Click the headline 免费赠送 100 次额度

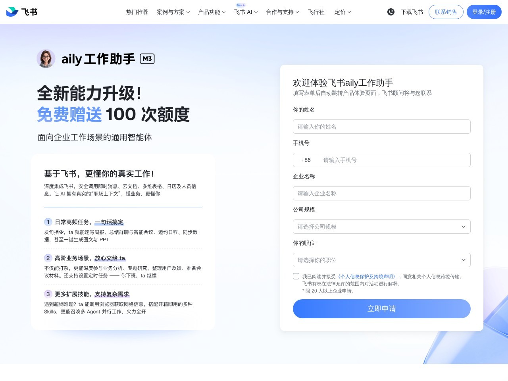113,115
